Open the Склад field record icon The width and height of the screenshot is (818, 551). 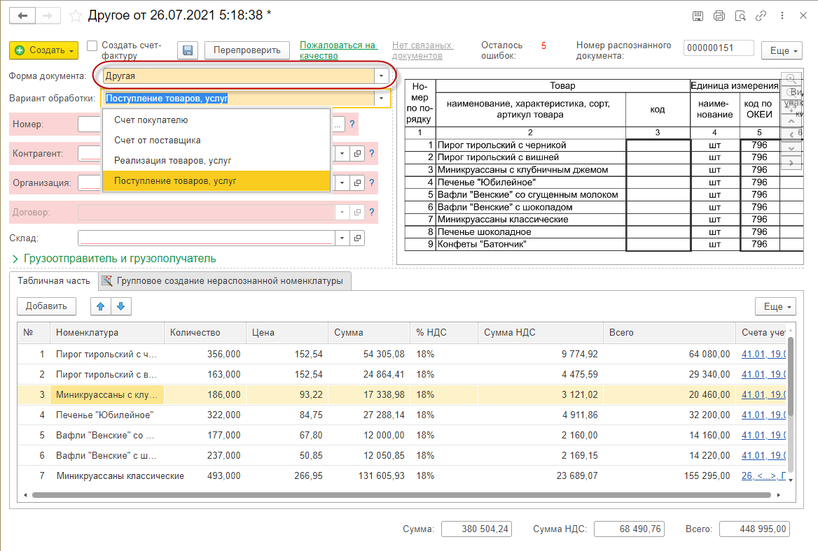tap(357, 238)
